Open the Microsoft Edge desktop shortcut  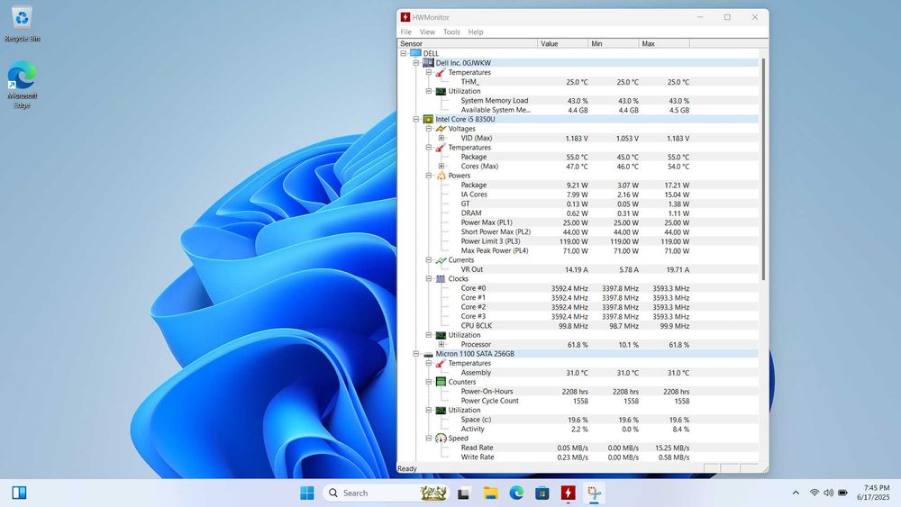[22, 85]
